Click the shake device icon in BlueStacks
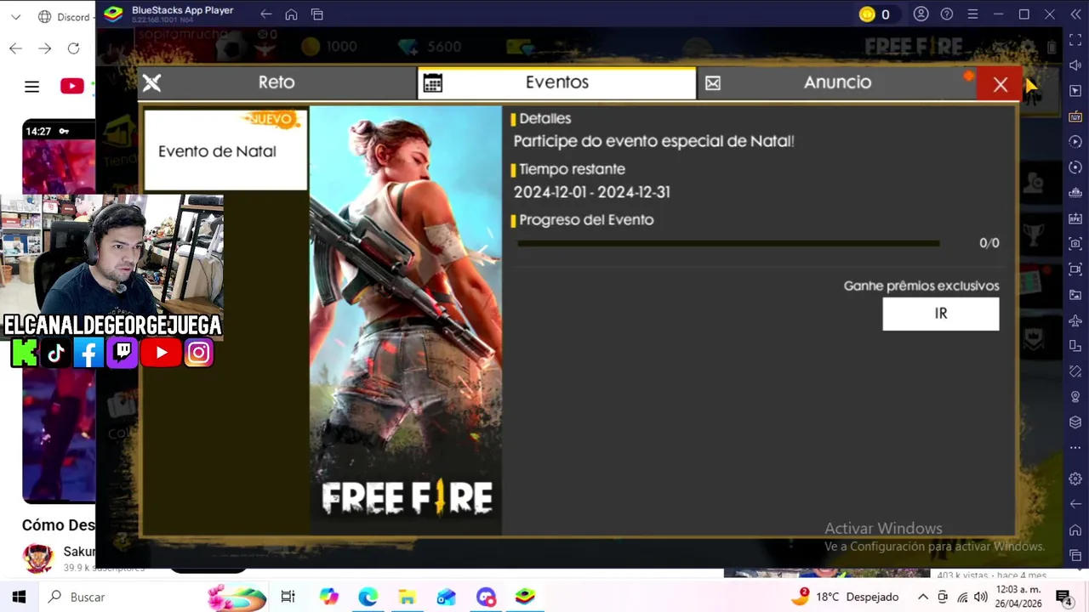Screen dimensions: 1089x612 click(x=1075, y=371)
